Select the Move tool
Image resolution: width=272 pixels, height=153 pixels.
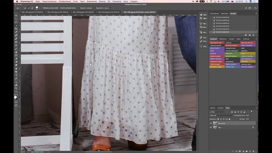[x=16, y=15]
